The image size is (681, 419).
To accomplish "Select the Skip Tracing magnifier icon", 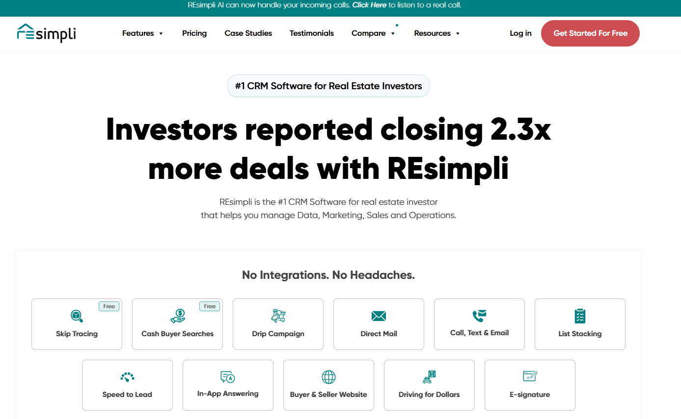I will 77,316.
